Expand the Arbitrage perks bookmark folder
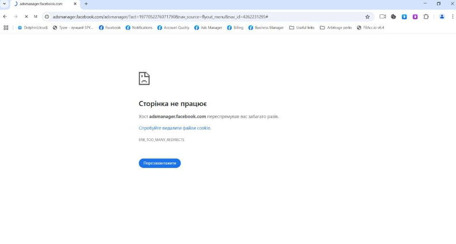 click(336, 28)
